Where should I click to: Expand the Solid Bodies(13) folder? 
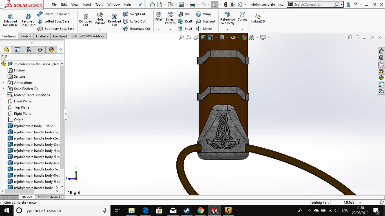click(3, 89)
